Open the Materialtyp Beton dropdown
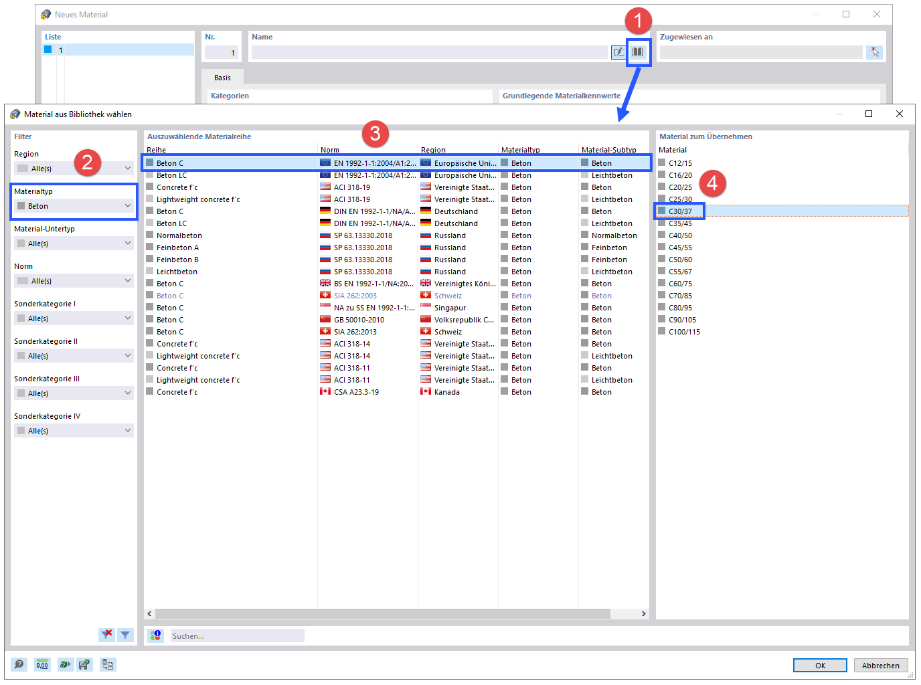921x685 pixels. 74,206
